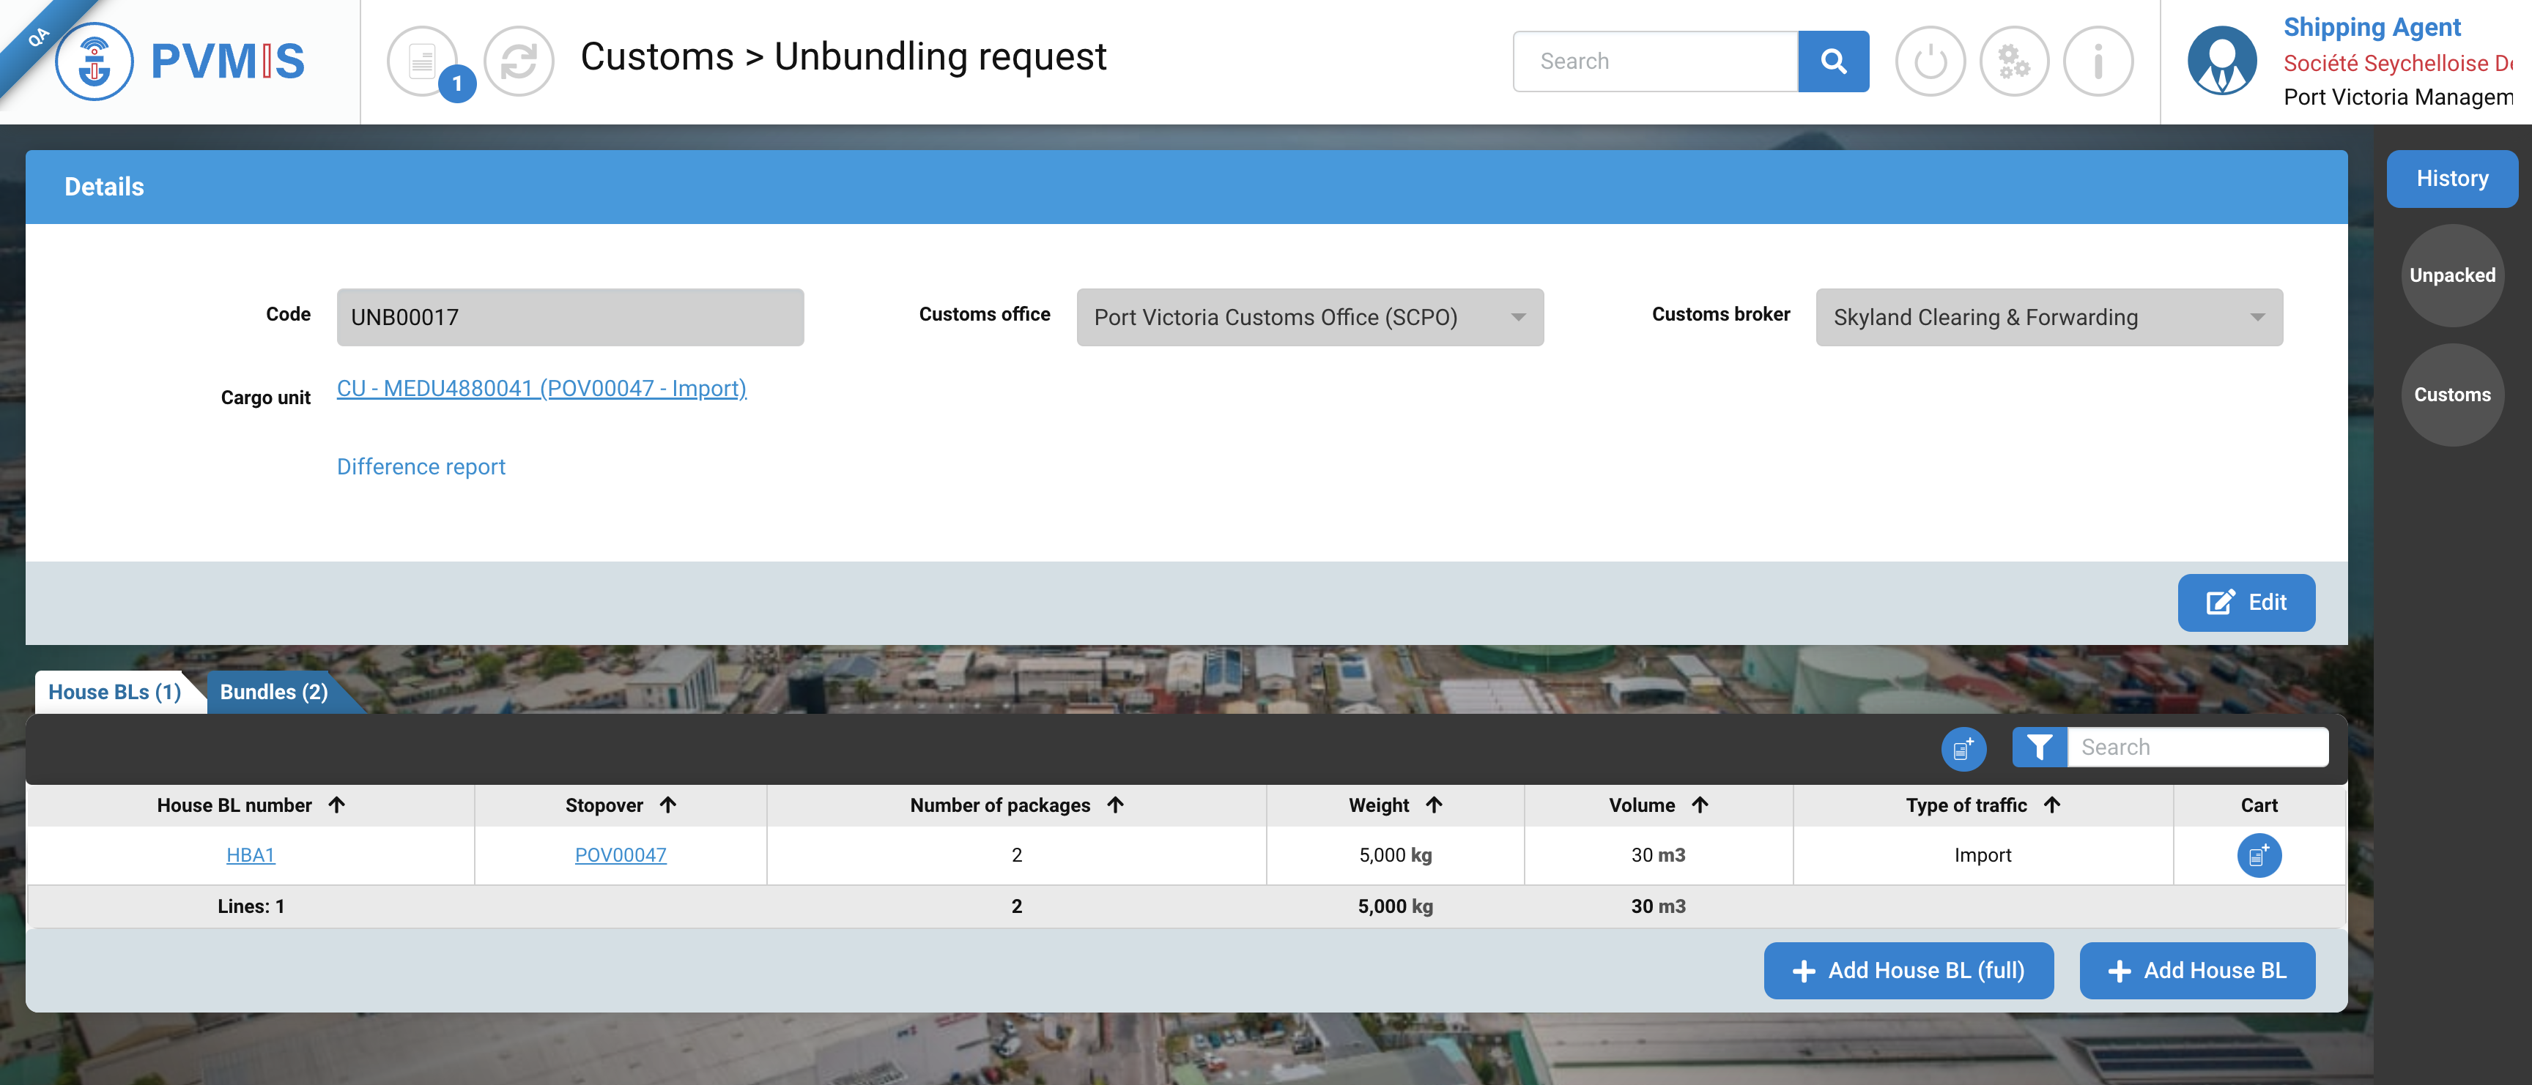Click the information icon in header

pos(2098,61)
